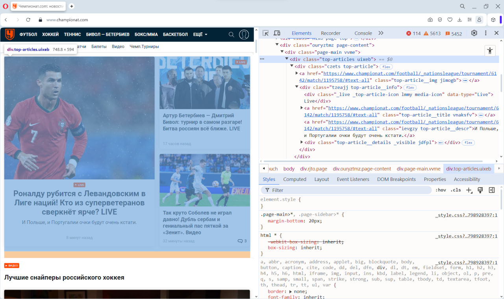
Task: Click the Championat logo on the website
Action: (x=9, y=34)
